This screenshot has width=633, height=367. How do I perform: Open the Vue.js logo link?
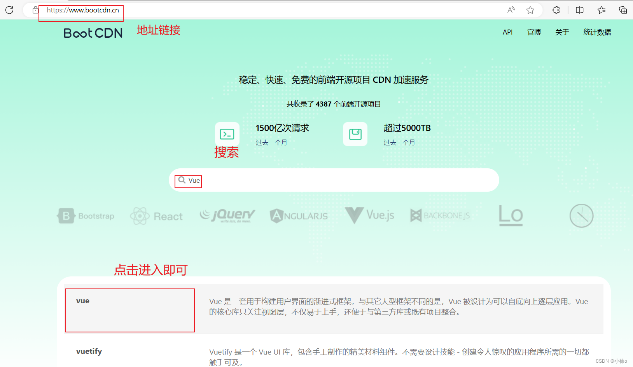[x=369, y=215]
